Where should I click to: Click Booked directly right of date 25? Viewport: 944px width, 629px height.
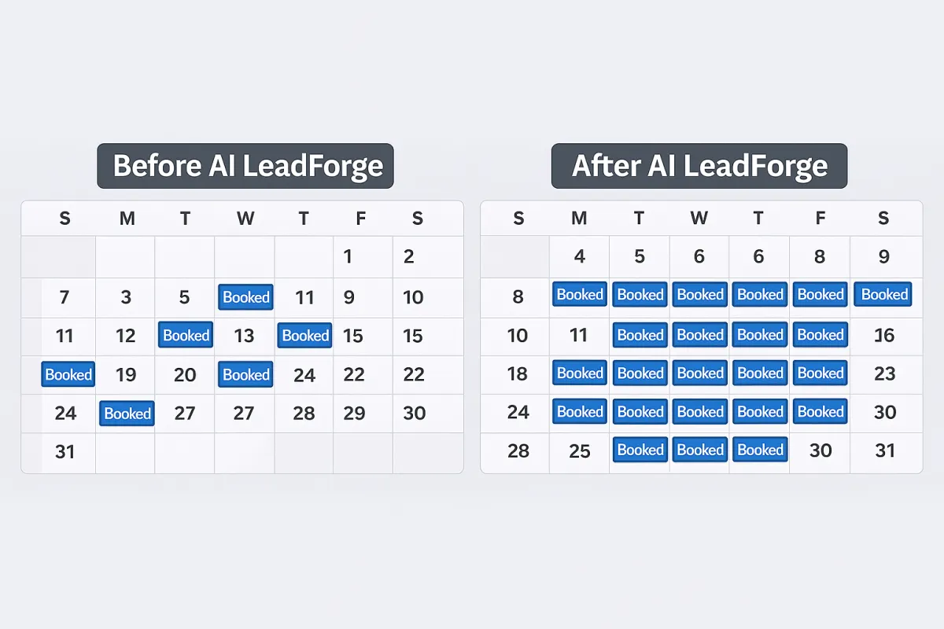coord(640,450)
